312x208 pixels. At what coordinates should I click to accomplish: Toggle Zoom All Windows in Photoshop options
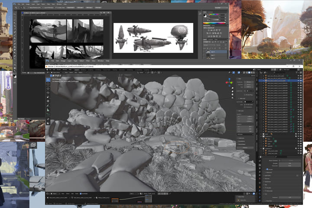point(49,7)
